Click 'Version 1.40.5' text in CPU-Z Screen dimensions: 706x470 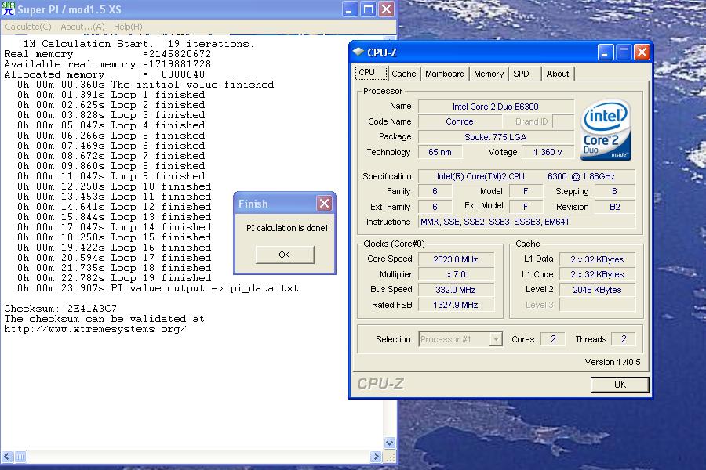pos(613,362)
